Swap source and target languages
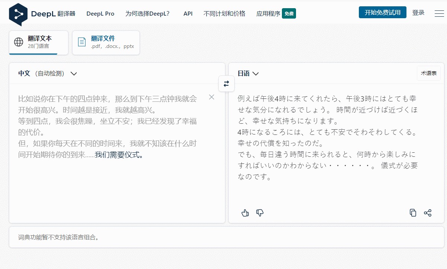Viewport: 447px width, 269px height. pos(226,84)
